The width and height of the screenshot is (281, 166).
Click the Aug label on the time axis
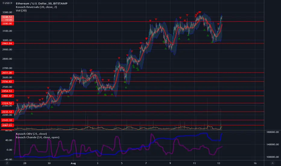73,163
